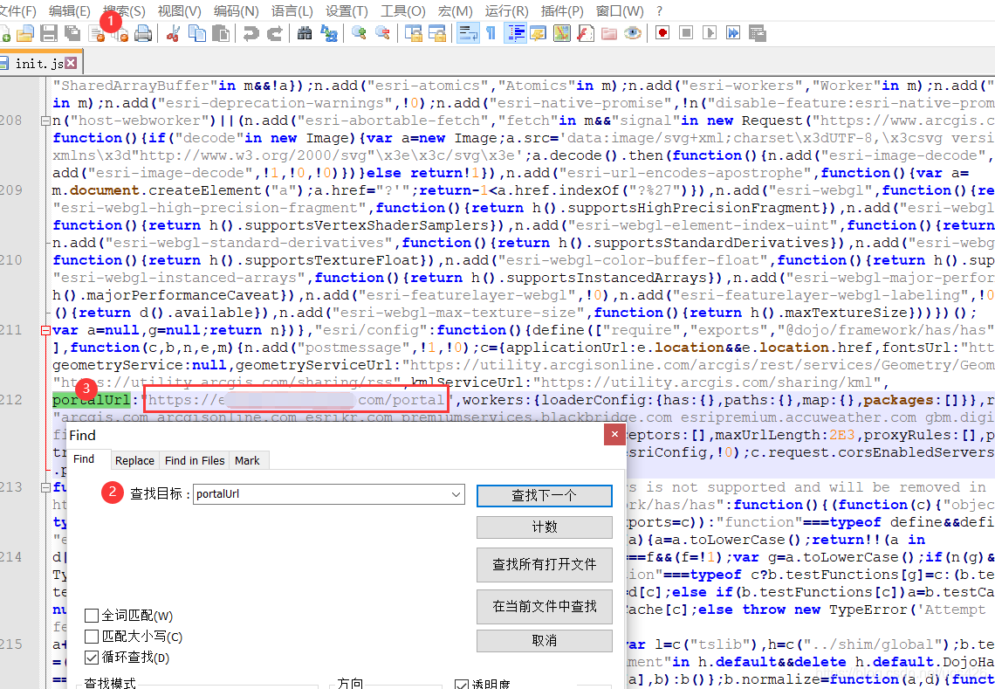Image resolution: width=995 pixels, height=689 pixels.
Task: Select the Find tab in the dialog
Action: (x=84, y=459)
